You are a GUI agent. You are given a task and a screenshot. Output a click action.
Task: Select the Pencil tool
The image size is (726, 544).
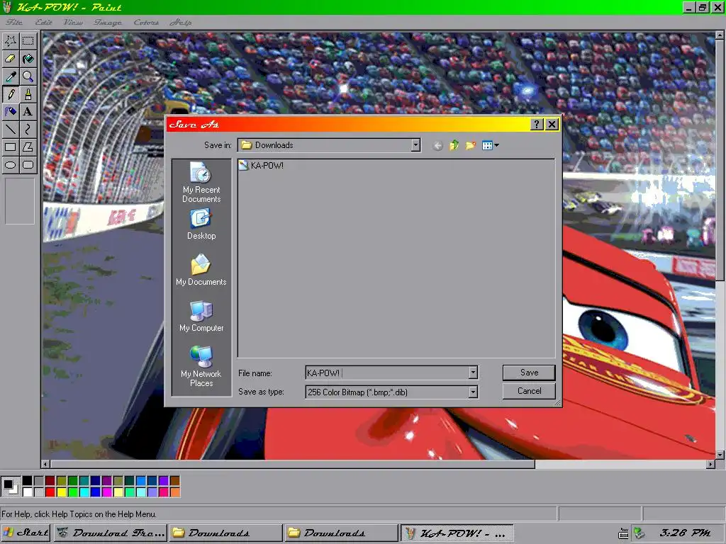pyautogui.click(x=11, y=94)
